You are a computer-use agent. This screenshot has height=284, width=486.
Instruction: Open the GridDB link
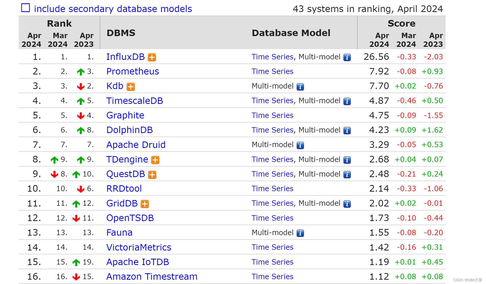point(122,203)
